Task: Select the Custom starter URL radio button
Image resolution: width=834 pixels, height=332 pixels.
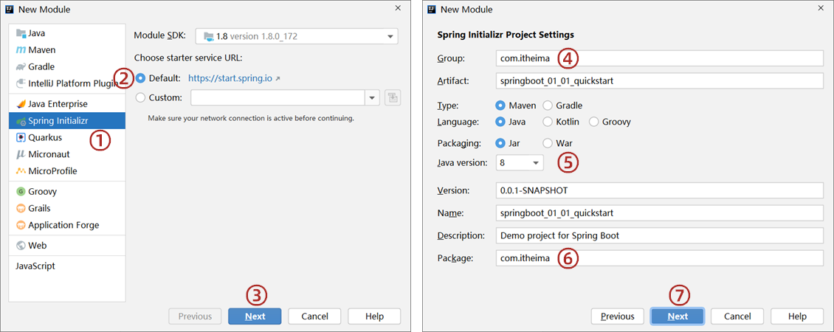Action: click(141, 97)
